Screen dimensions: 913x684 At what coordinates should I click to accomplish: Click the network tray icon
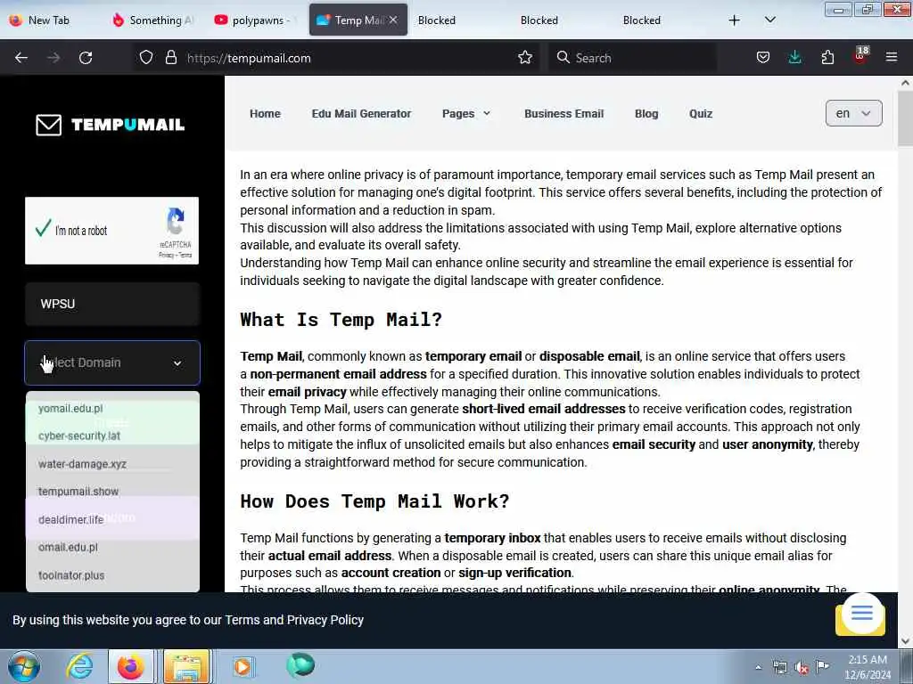click(779, 668)
